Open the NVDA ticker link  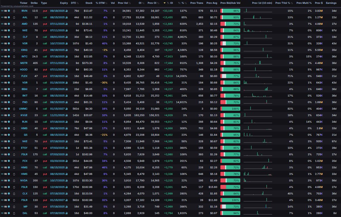click(x=24, y=180)
